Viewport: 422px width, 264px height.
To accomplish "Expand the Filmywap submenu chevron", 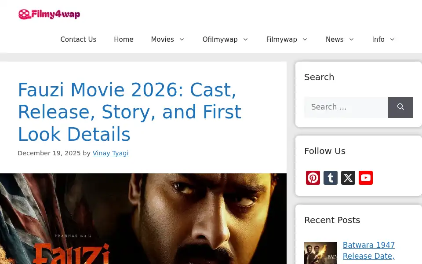I will coord(305,40).
